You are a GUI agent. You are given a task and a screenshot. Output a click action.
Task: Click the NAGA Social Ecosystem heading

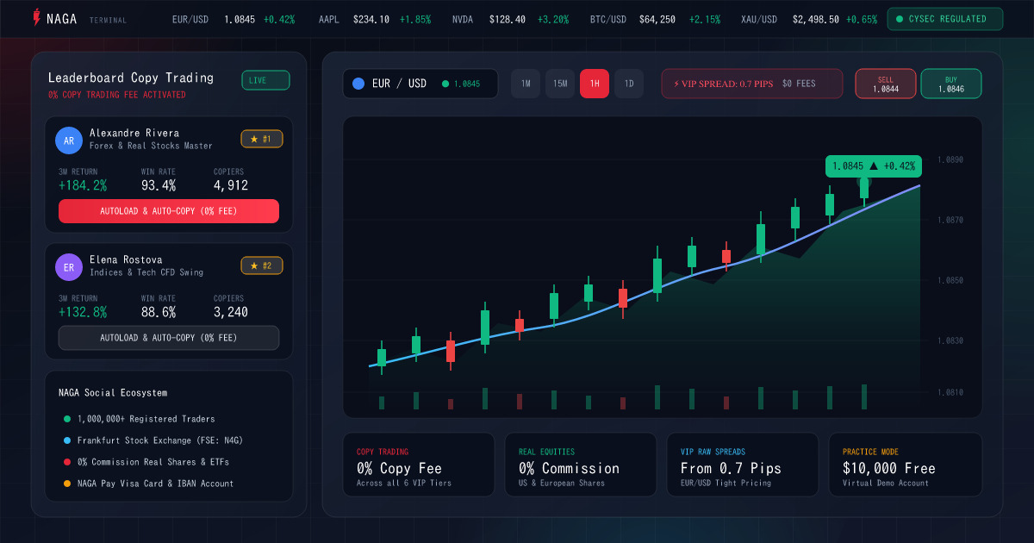(x=113, y=393)
